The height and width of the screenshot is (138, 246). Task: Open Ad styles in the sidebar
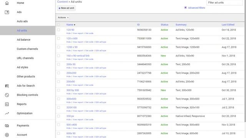[22, 67]
